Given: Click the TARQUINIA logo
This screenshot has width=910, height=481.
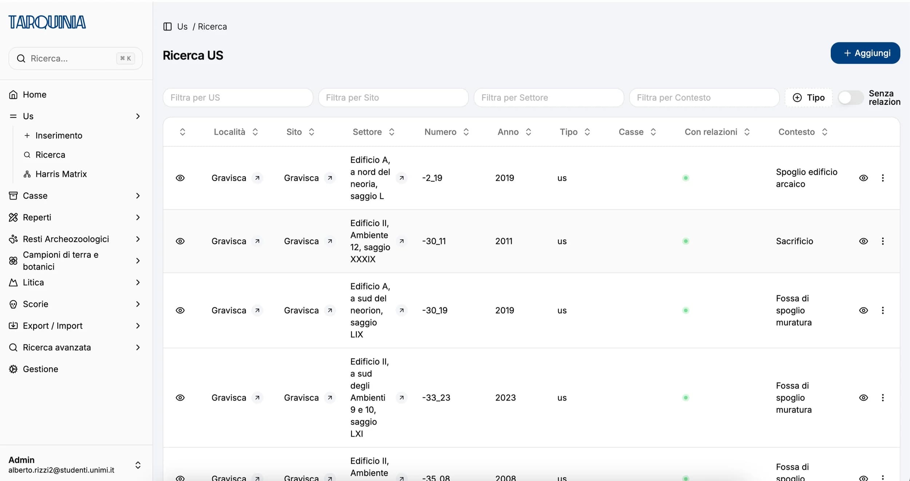Looking at the screenshot, I should pos(47,22).
